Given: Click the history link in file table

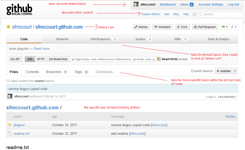Looking at the screenshot, I should coord(230,117).
